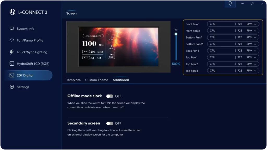Expand the Bottom Fan 1 dropdown

233,37
